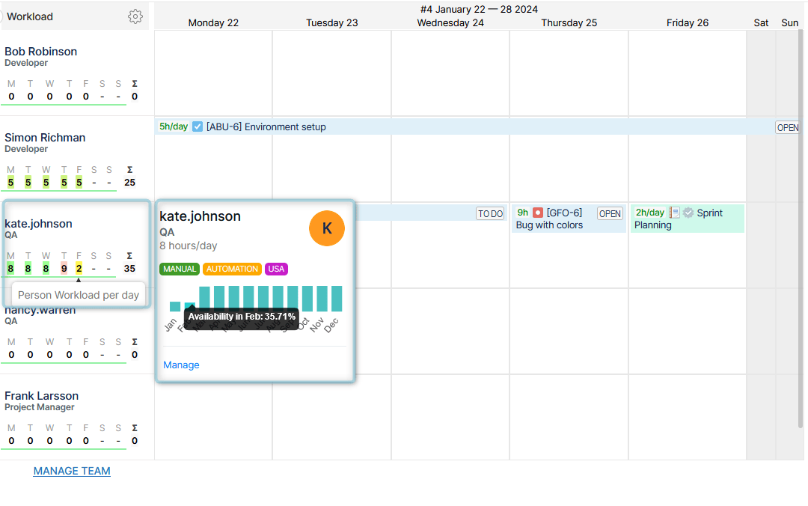Toggle Simon Richman's Monday workload cell
This screenshot has height=506, width=808.
(x=10, y=182)
